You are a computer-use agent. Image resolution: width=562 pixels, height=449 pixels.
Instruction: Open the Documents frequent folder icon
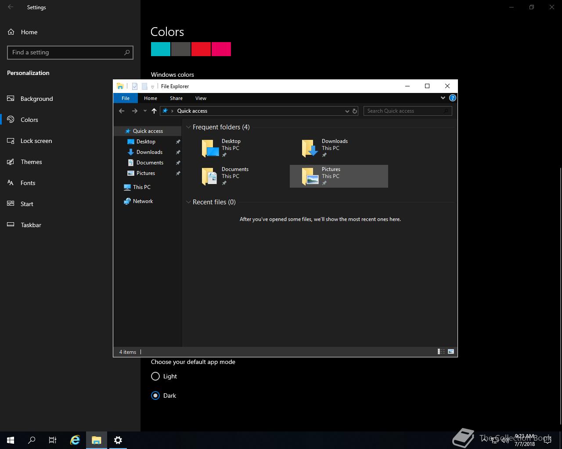tap(210, 176)
